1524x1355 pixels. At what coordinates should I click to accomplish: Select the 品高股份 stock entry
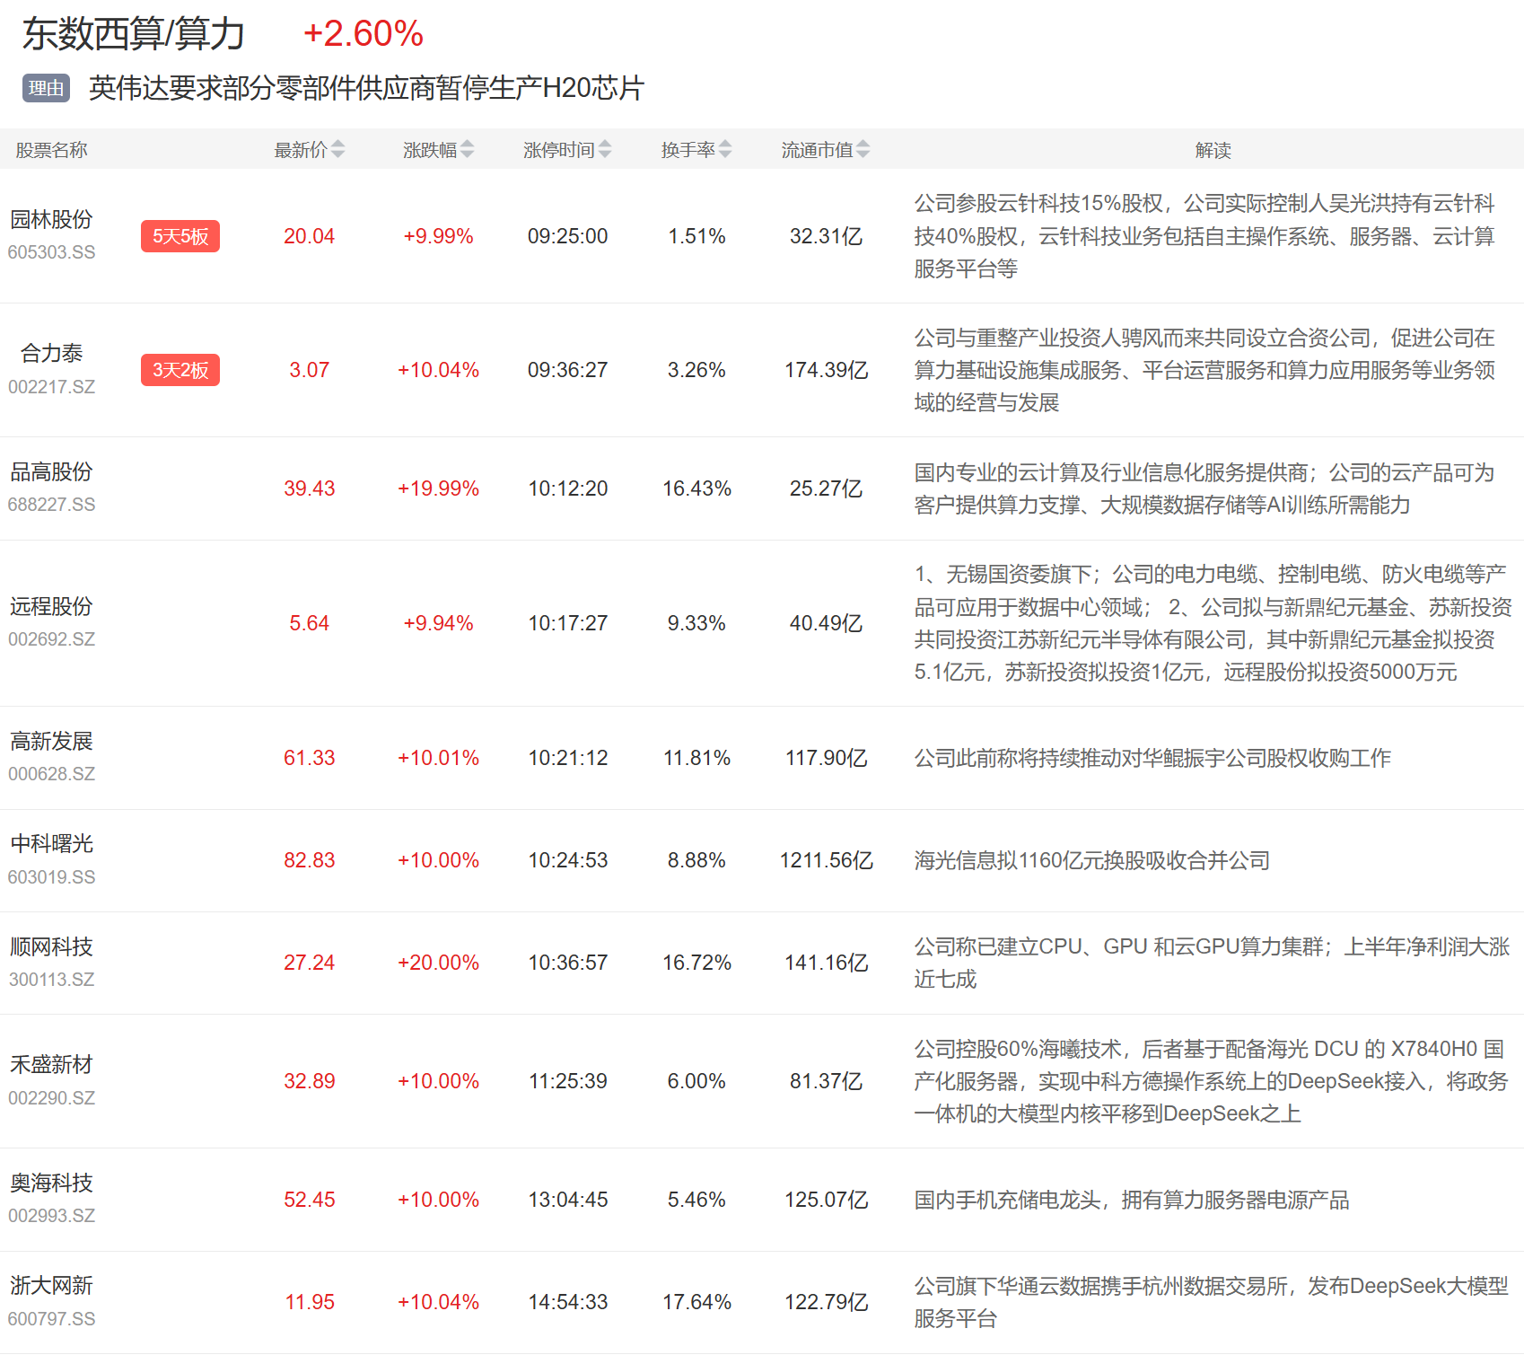(x=51, y=472)
